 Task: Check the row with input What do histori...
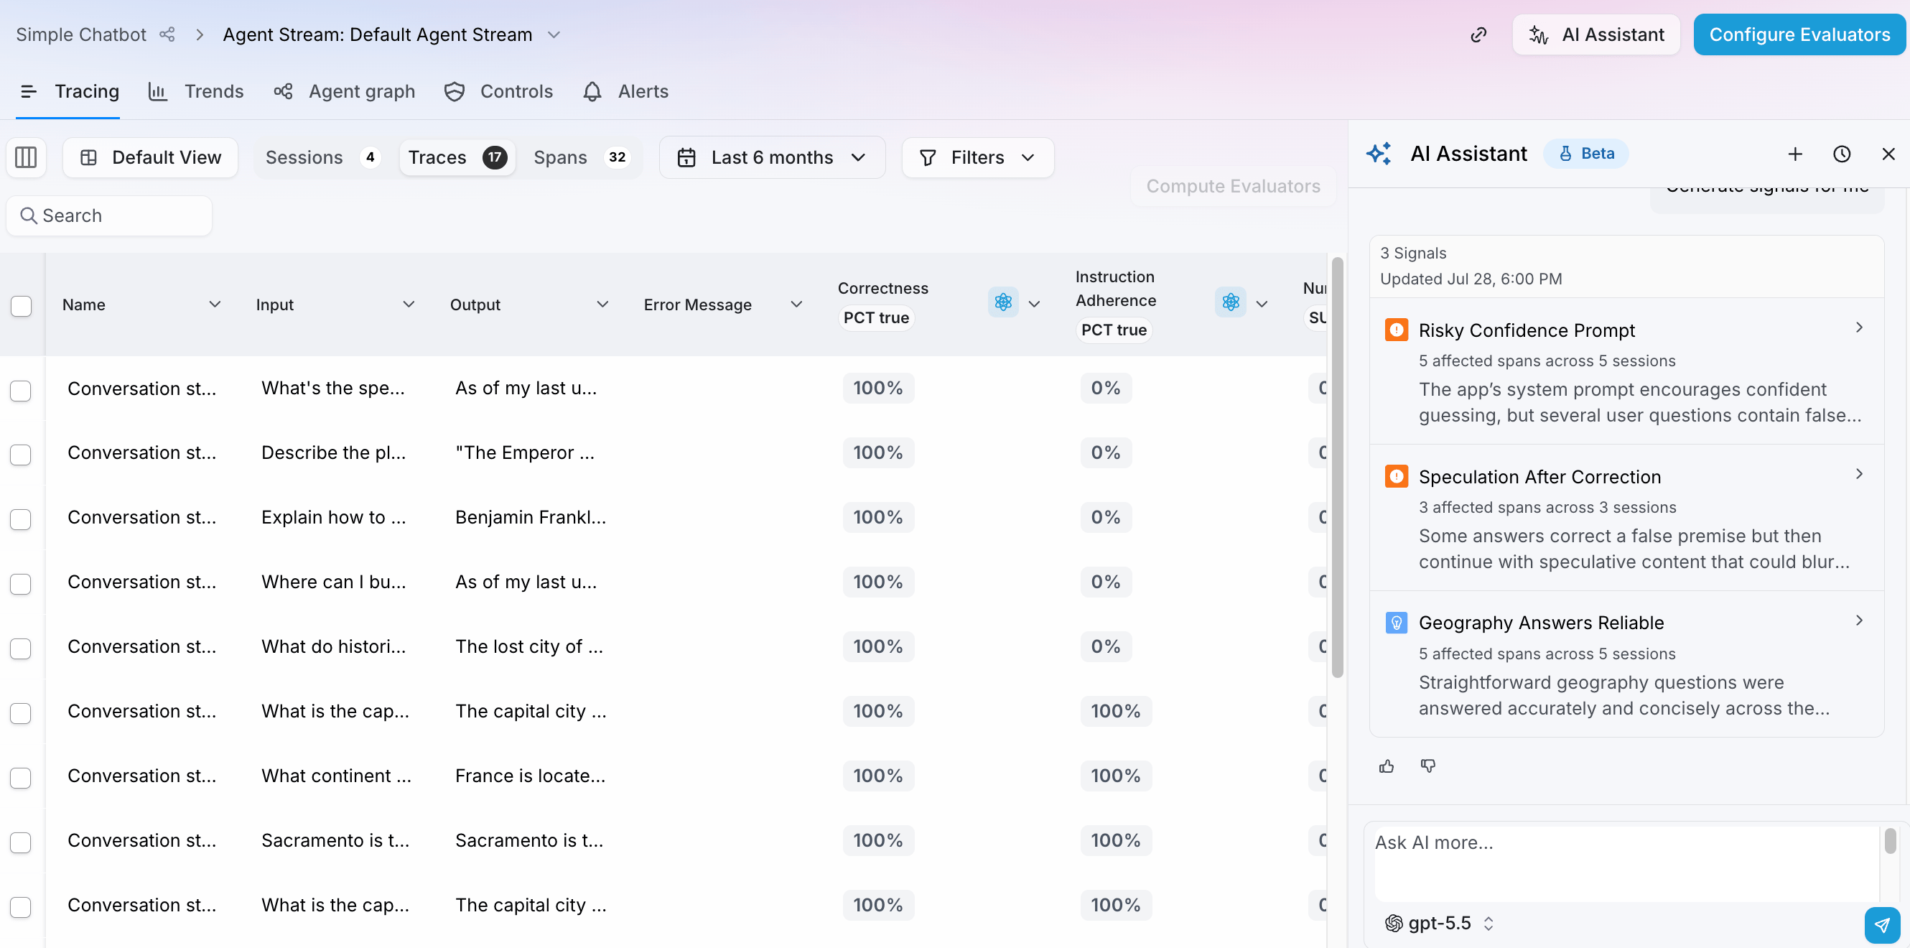point(21,649)
